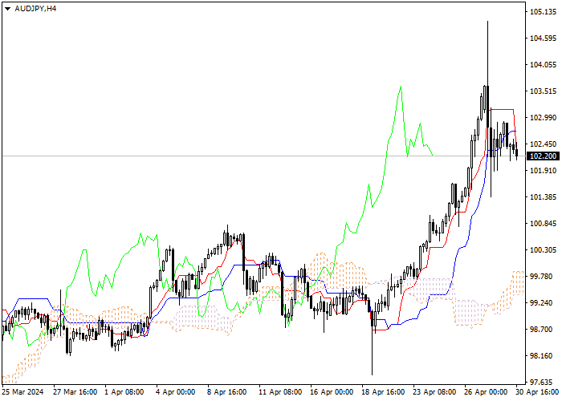
Task: Click the 16 Apr 00:00 time label
Action: (332, 392)
